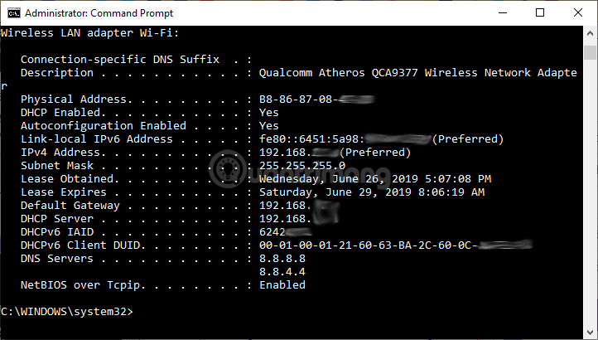Click the vertical scrollbar track
This screenshot has width=598, height=340.
[x=590, y=182]
